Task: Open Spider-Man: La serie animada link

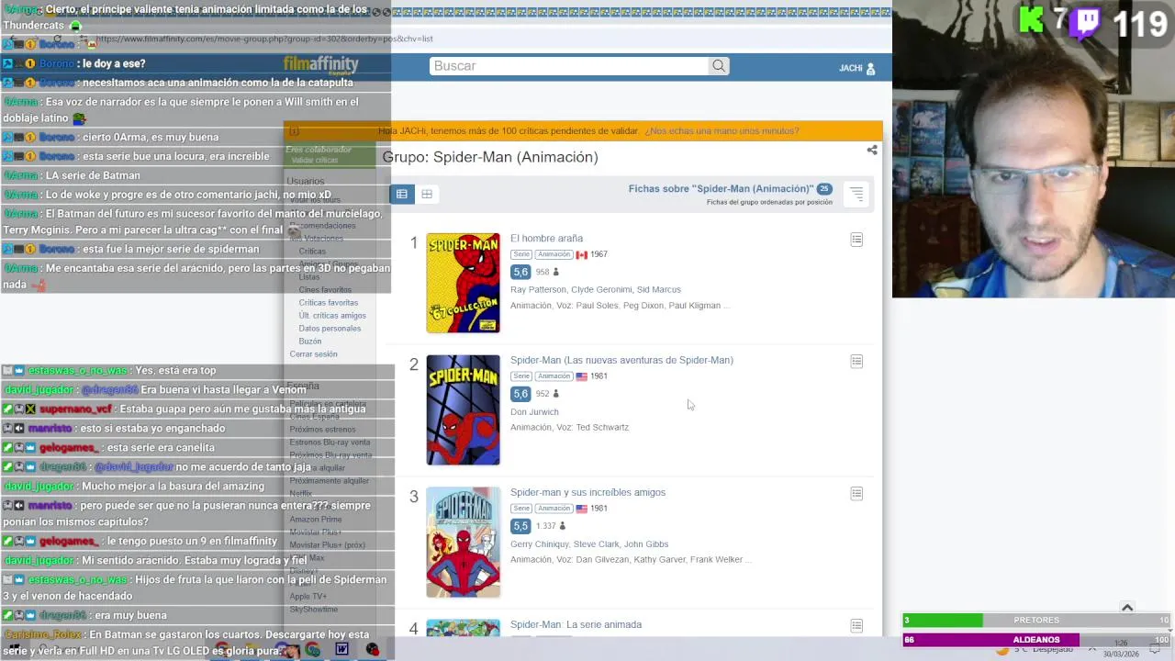Action: coord(576,625)
